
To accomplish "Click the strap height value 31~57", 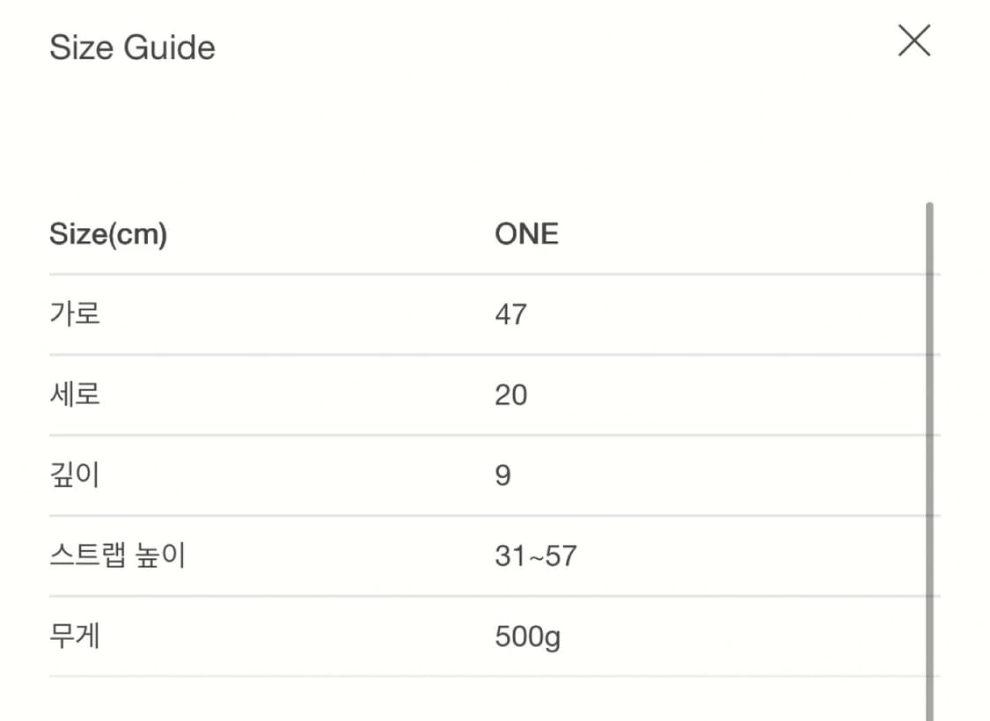I will click(535, 556).
